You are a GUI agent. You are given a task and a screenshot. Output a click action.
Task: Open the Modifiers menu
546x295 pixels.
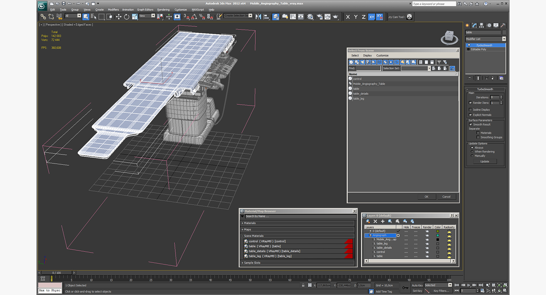[x=113, y=10]
